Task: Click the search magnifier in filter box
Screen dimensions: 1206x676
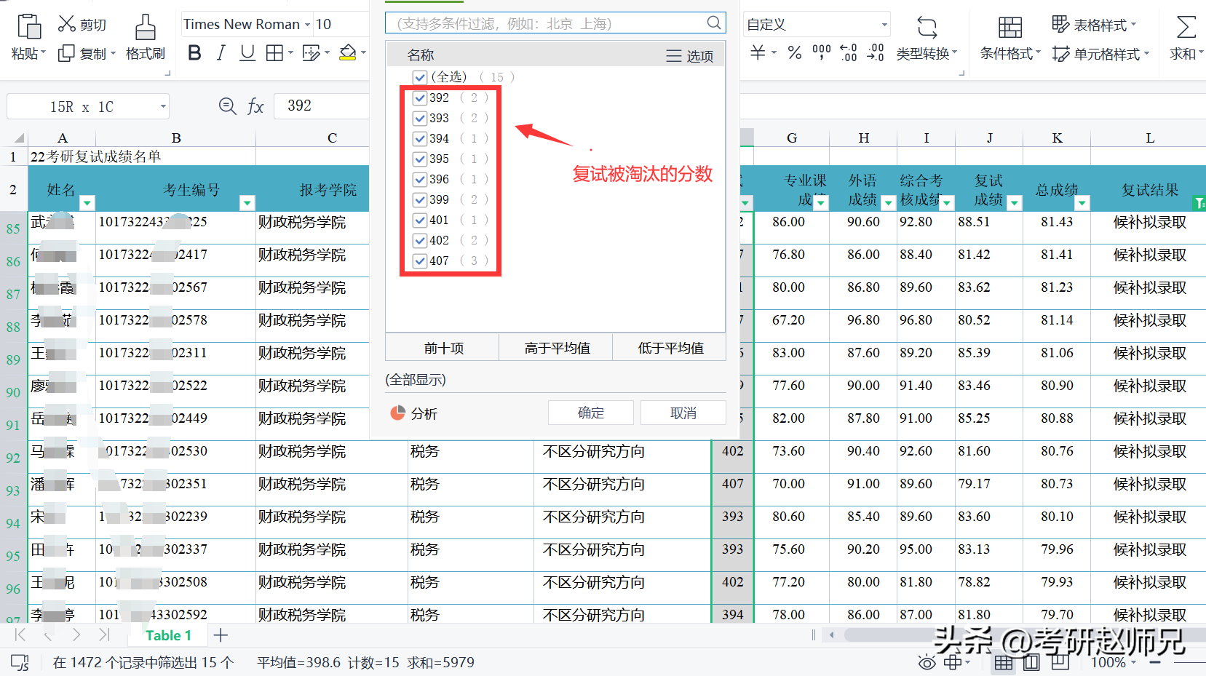Action: coord(714,23)
